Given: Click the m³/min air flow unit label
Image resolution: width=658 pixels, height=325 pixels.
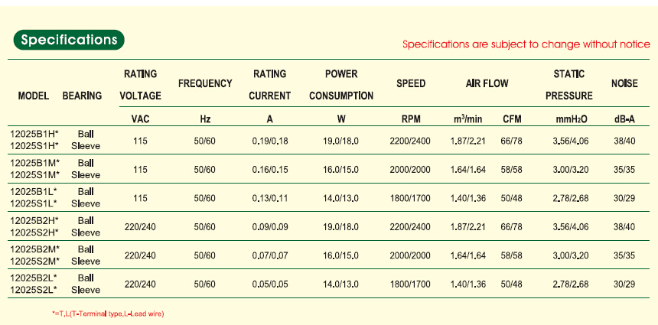Looking at the screenshot, I should click(469, 119).
